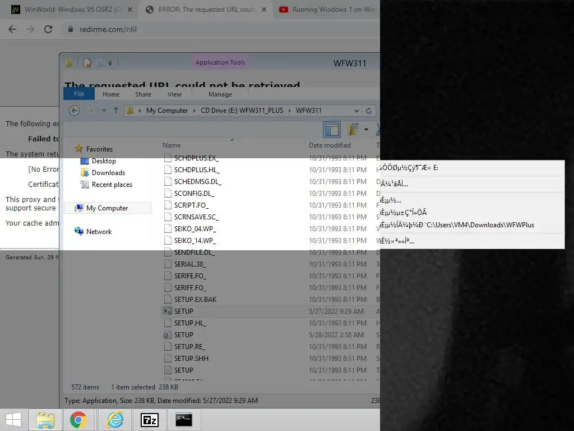
Task: Reload the Chrome page
Action: [48, 29]
